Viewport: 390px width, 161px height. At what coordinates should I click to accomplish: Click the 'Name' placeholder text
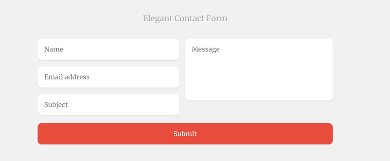[54, 49]
